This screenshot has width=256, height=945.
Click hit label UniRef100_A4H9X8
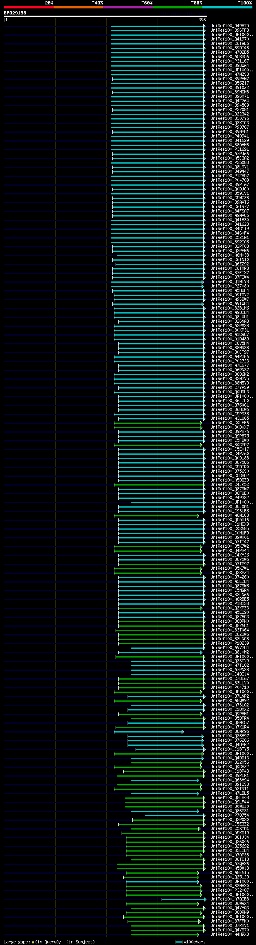tap(230, 934)
